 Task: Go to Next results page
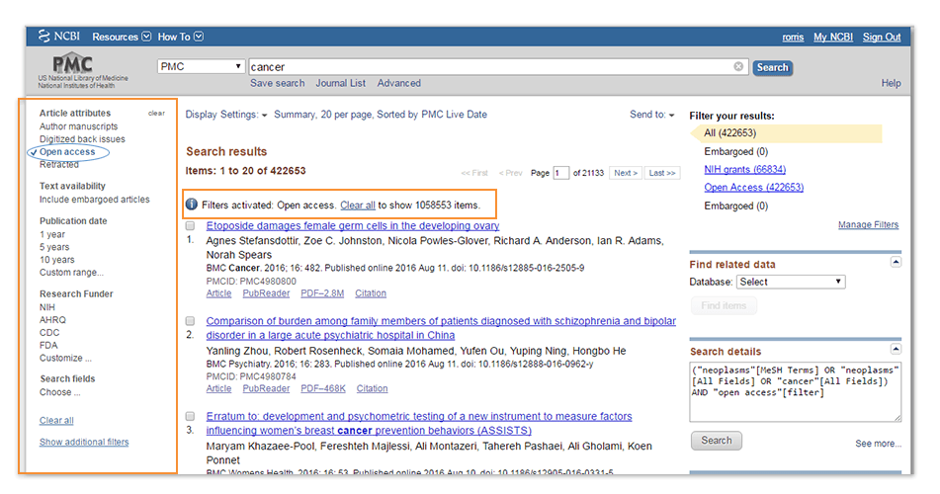tap(625, 173)
